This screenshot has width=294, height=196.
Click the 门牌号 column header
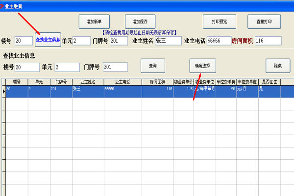click(61, 82)
